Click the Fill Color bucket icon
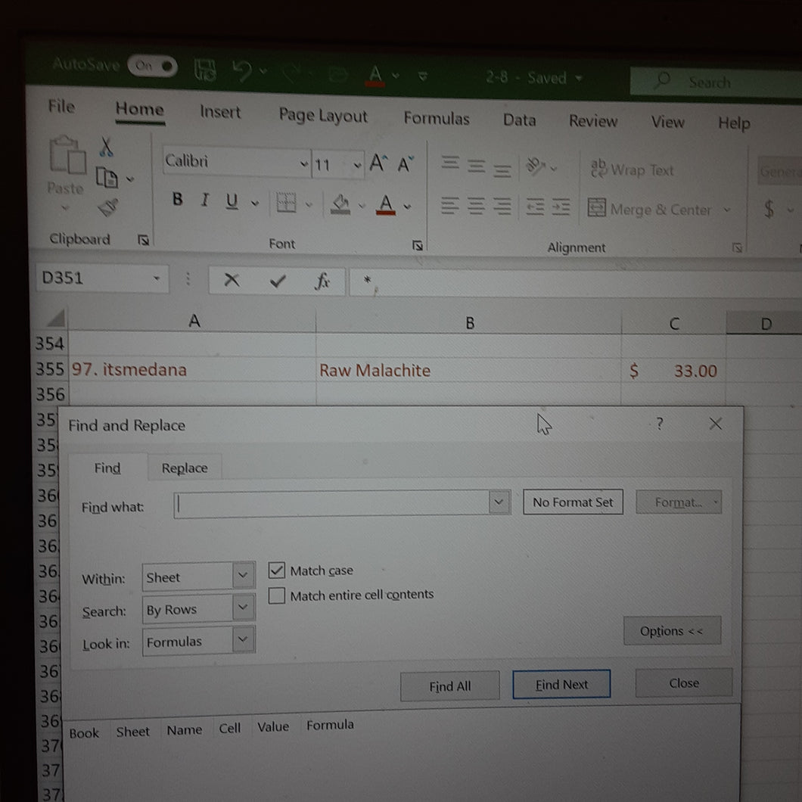Viewport: 802px width, 802px height. click(x=340, y=204)
